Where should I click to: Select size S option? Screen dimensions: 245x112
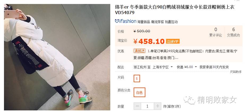click(x=137, y=78)
